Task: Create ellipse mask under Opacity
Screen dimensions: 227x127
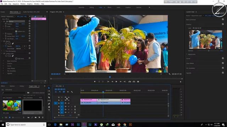Action: click(6, 43)
